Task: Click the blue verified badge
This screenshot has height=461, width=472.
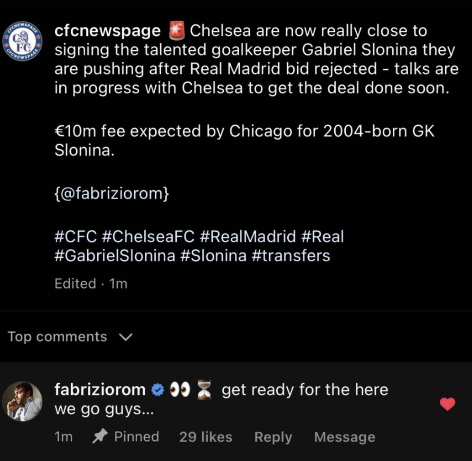Action: [x=157, y=390]
